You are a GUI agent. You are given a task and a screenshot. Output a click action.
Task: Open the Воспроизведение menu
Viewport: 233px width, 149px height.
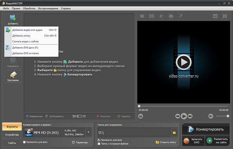[48, 8]
